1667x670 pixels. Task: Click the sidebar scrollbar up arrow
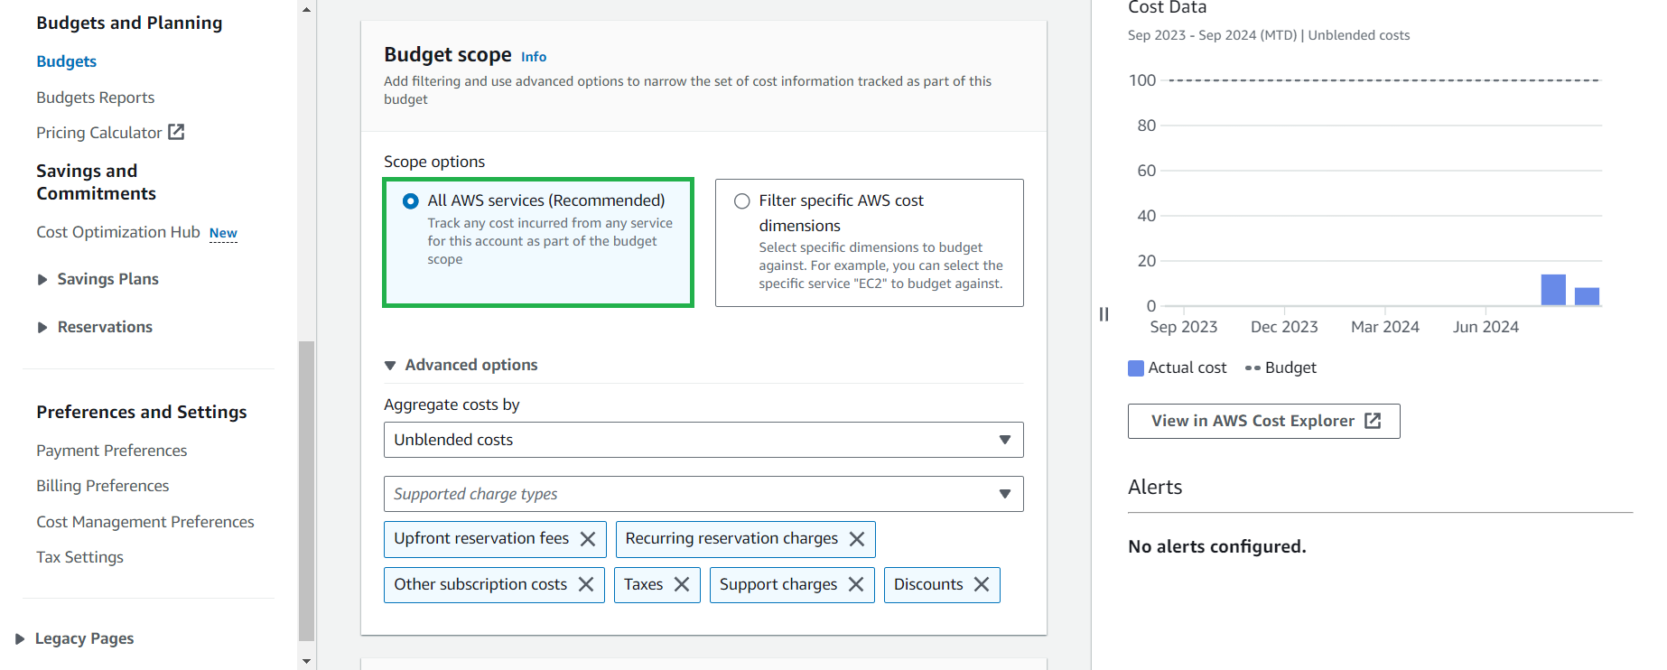(x=306, y=9)
